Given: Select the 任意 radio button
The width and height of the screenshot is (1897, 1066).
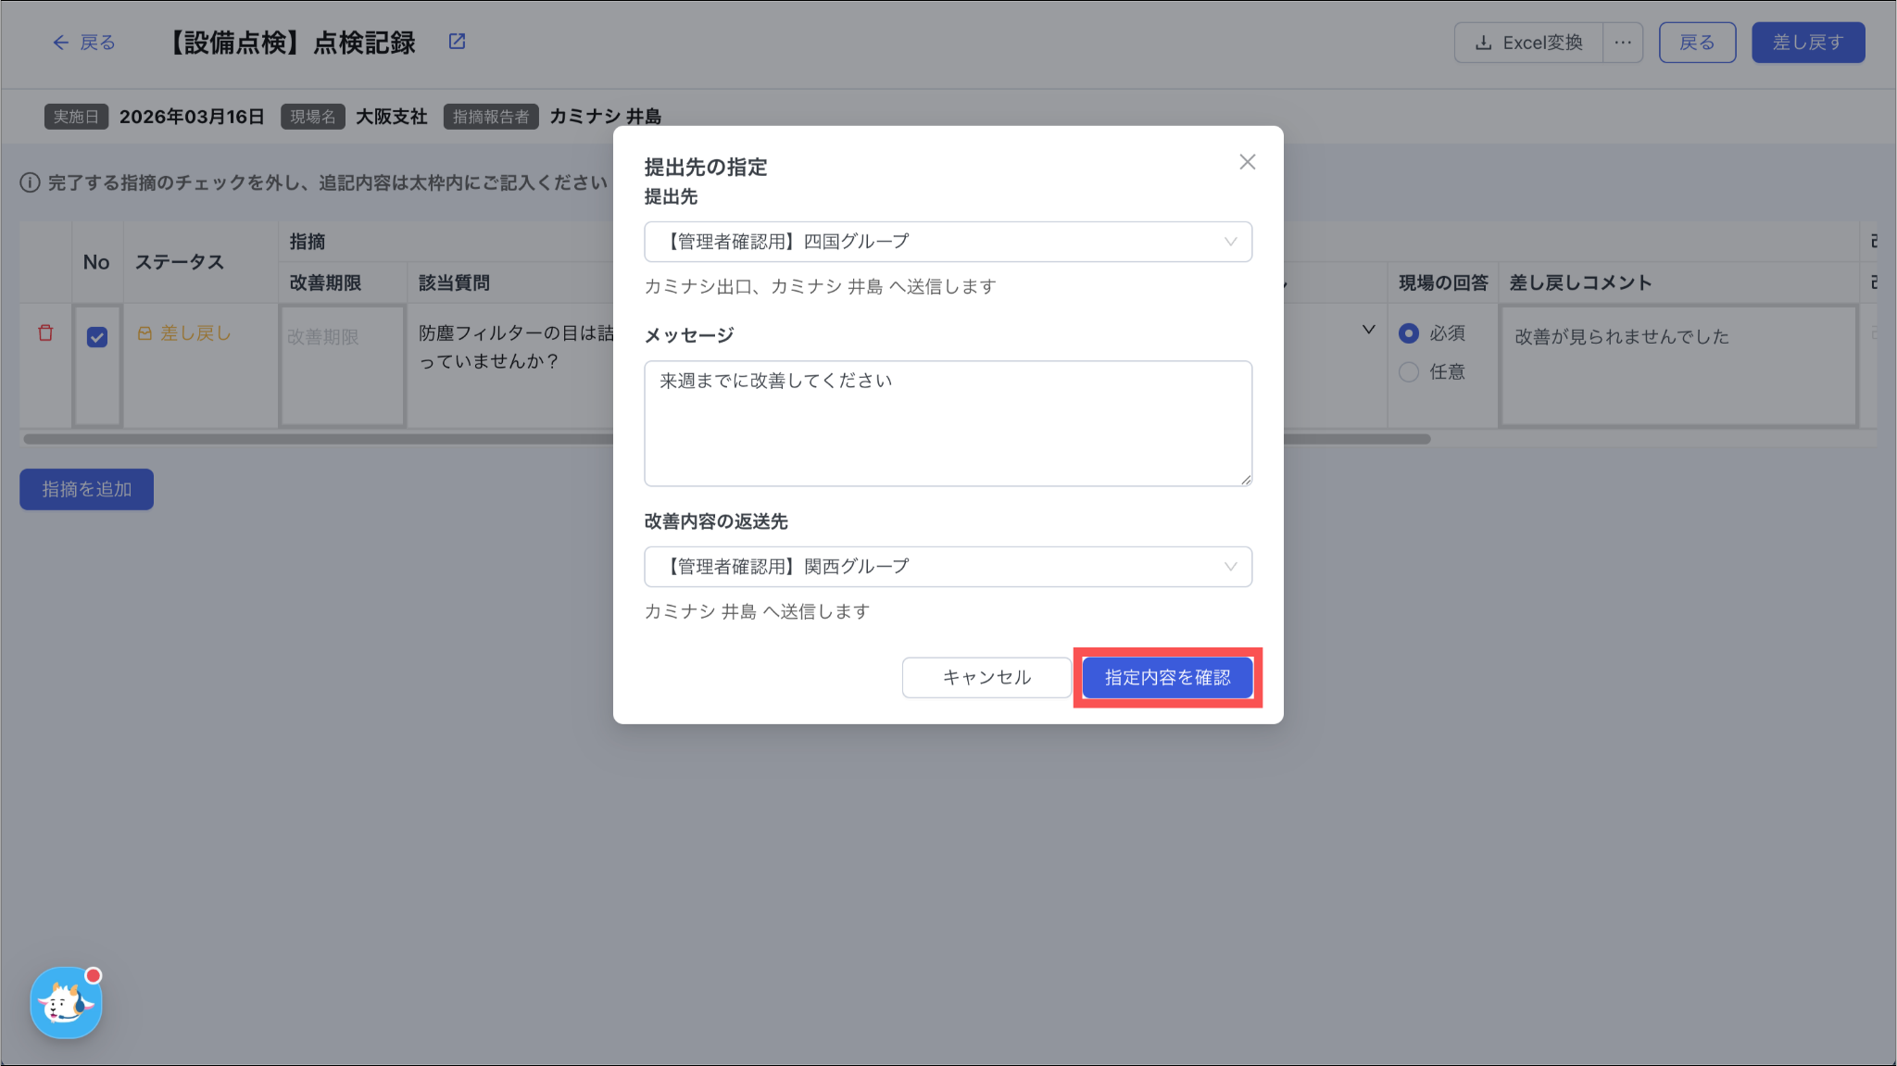Looking at the screenshot, I should point(1409,371).
